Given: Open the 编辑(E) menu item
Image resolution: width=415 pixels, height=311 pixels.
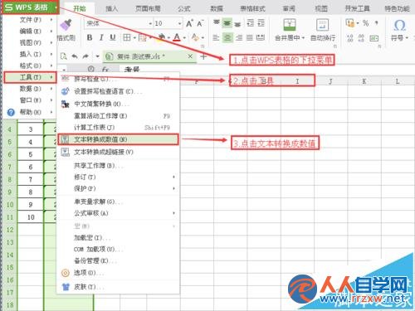Looking at the screenshot, I should 30,32.
